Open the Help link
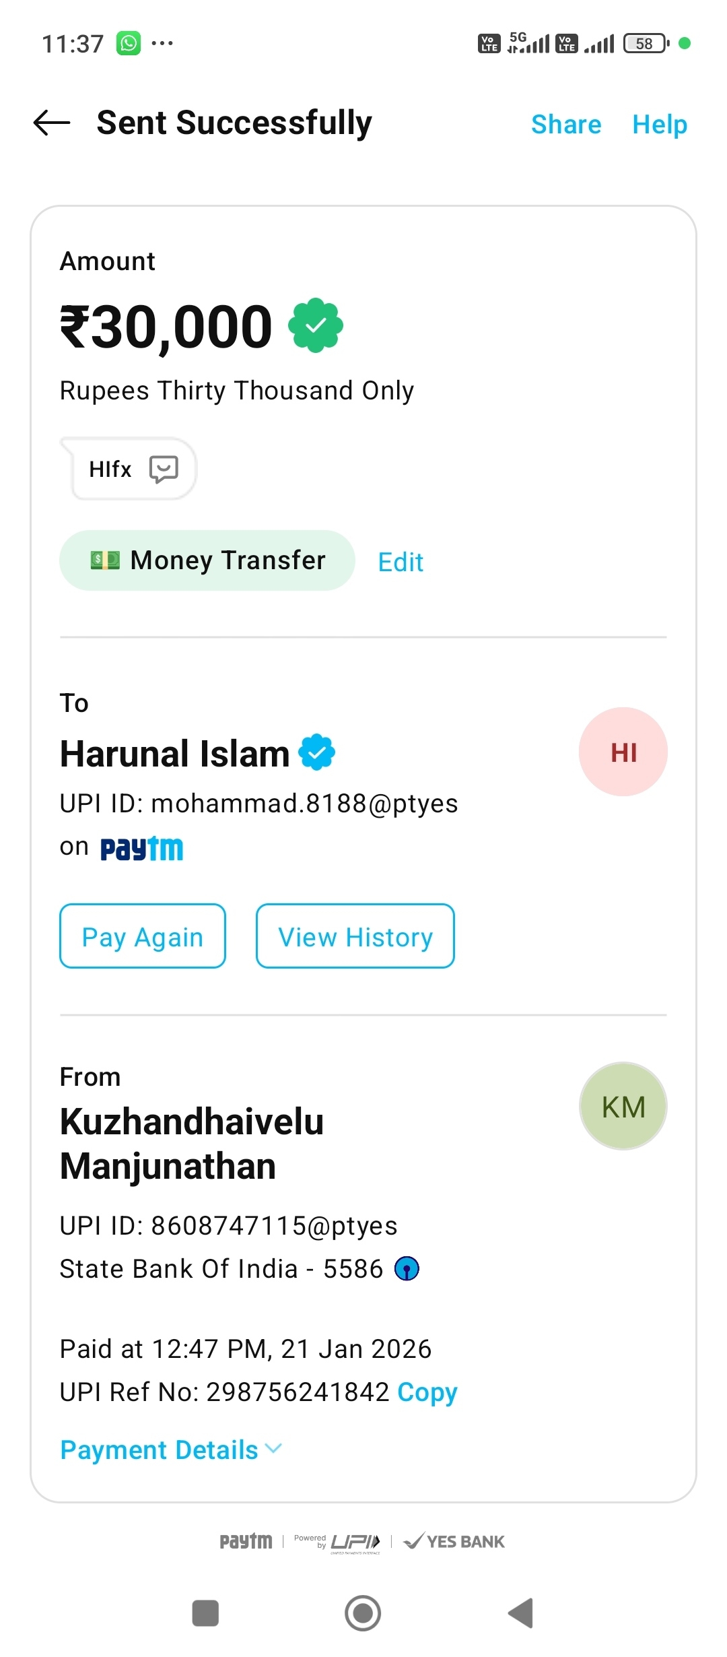This screenshot has height=1657, width=727. point(659,125)
